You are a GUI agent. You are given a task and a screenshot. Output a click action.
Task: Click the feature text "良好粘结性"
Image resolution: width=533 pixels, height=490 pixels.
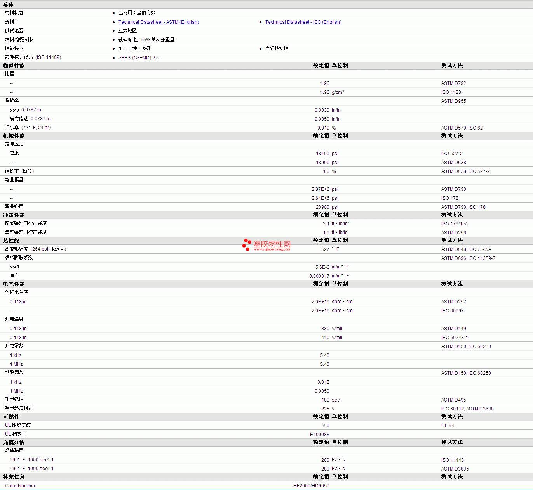pos(277,48)
